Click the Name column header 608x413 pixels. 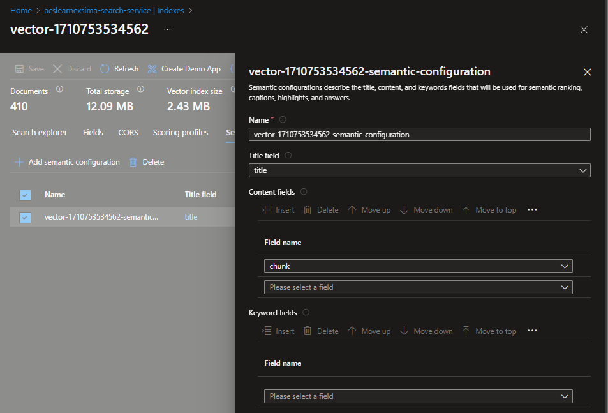[x=55, y=195]
